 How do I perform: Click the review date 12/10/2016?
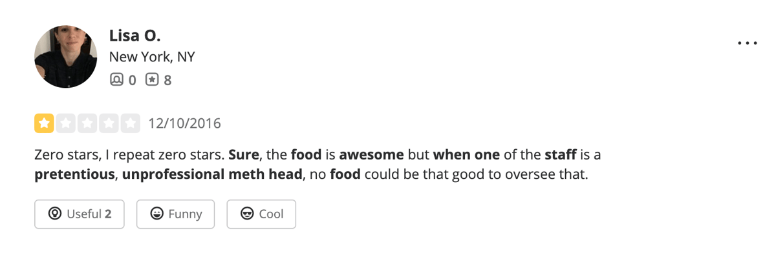184,123
